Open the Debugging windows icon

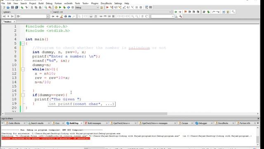pyautogui.click(x=146, y=7)
